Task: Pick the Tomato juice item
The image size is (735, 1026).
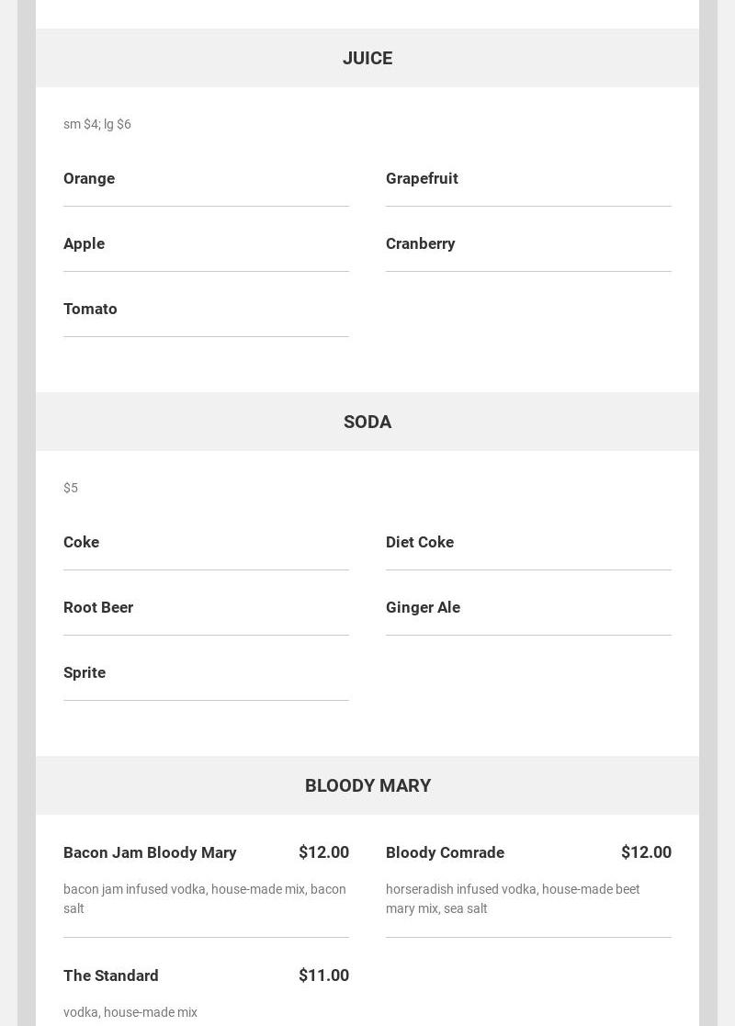Action: pyautogui.click(x=90, y=309)
